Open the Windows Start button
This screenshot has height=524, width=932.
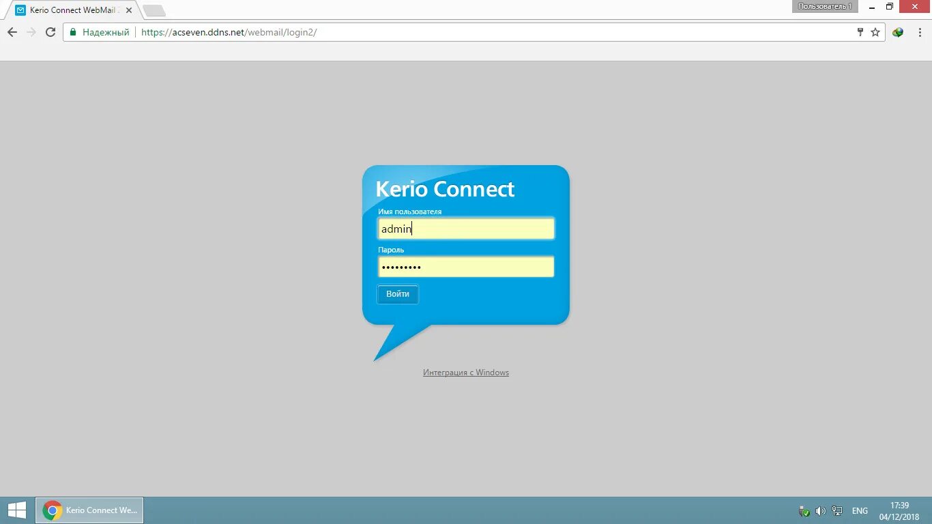click(x=16, y=510)
